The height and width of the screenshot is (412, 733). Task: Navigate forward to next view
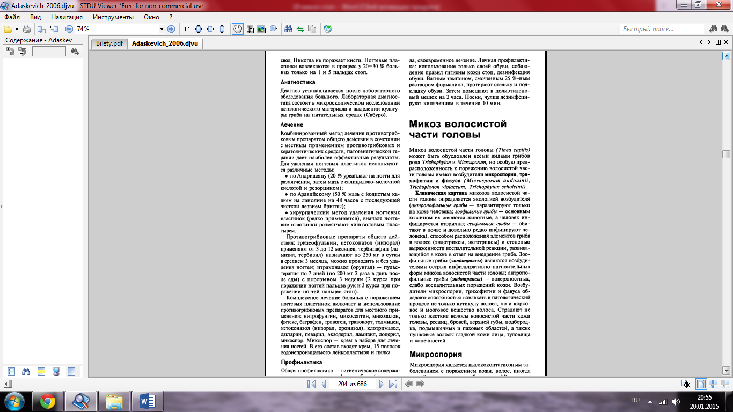pos(421,384)
